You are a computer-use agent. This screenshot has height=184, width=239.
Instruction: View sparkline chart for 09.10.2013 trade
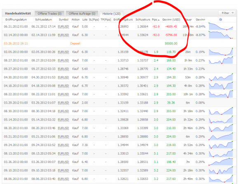(x=221, y=170)
